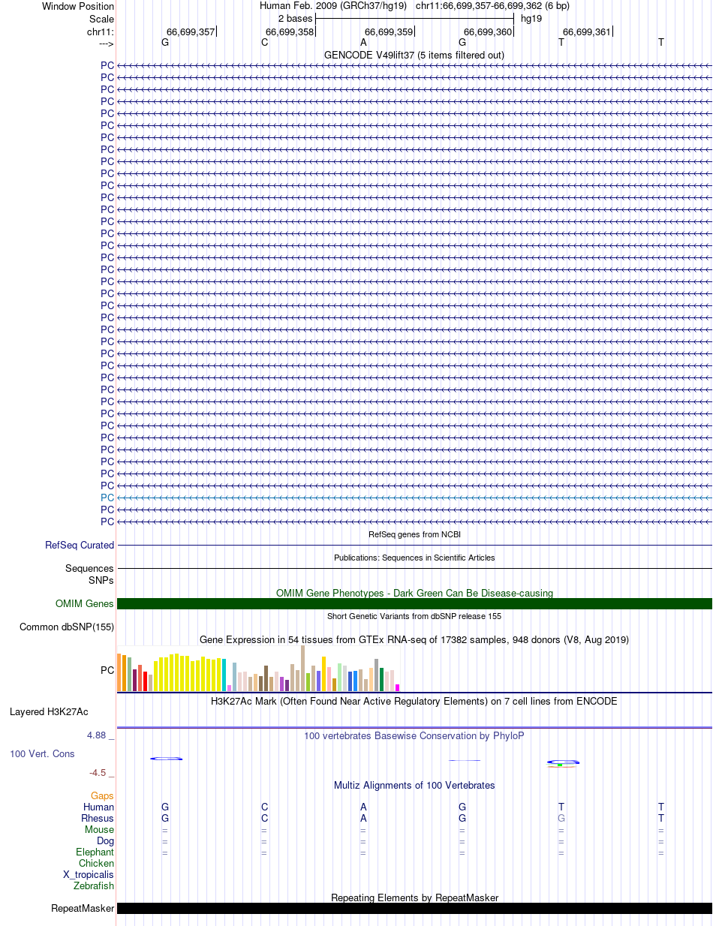The width and height of the screenshot is (713, 926).
Task: Click the 4.88 phyloP upper scale value
Action: [x=98, y=735]
